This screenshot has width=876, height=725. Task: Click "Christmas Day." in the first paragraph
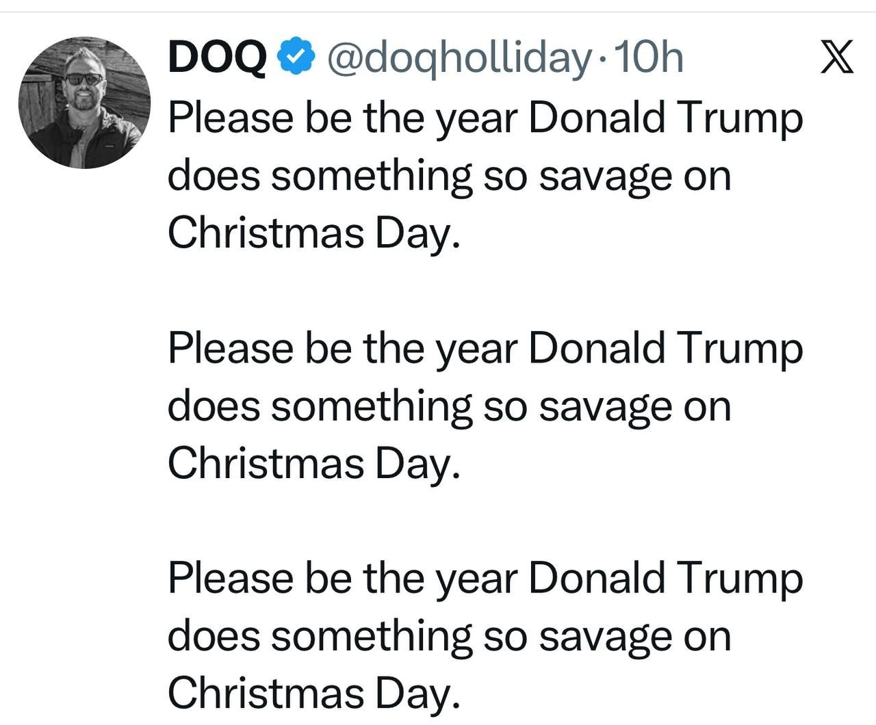pyautogui.click(x=313, y=233)
